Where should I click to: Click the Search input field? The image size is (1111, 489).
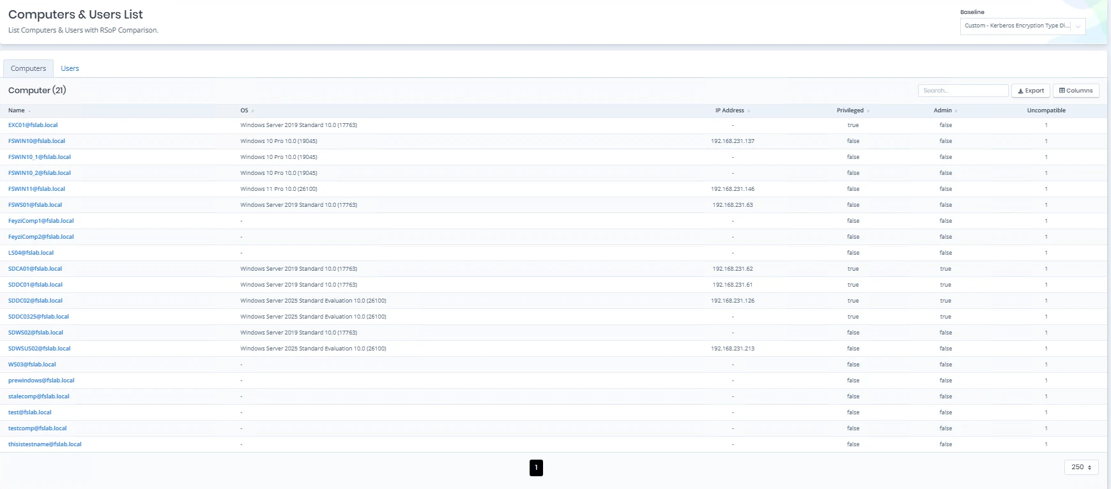point(963,91)
